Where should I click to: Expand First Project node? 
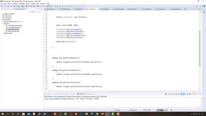[x=2, y=18]
